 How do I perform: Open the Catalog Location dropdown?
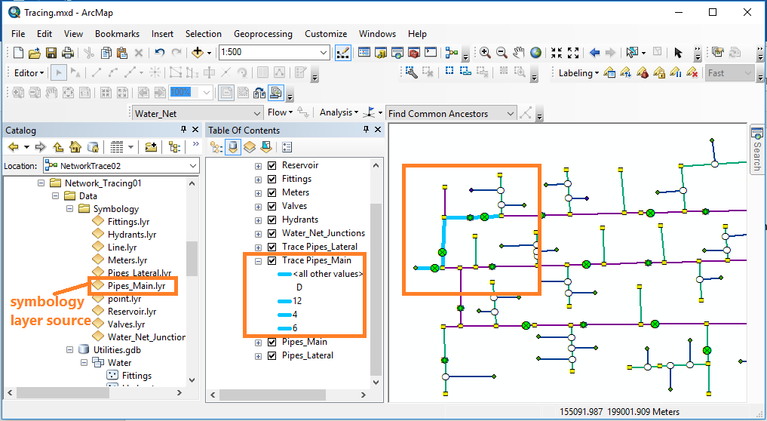[x=193, y=166]
